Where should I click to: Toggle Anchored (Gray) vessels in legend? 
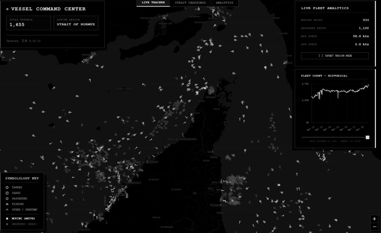[x=21, y=224]
